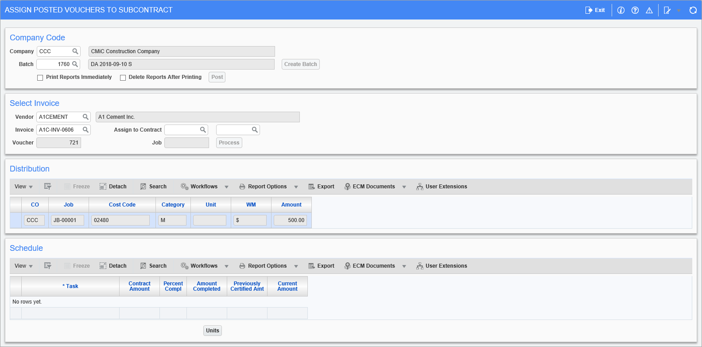Viewport: 702px width, 347px height.
Task: Sort by Amount column in Distribution
Action: pyautogui.click(x=291, y=205)
